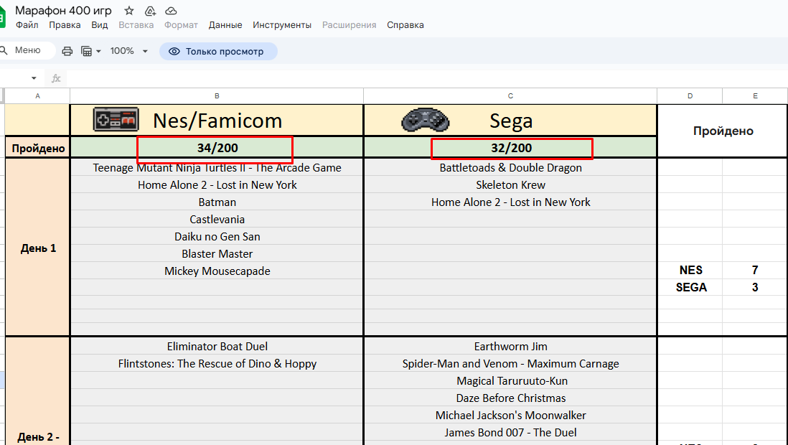788x445 pixels.
Task: Select the NES count label cell
Action: (690, 270)
